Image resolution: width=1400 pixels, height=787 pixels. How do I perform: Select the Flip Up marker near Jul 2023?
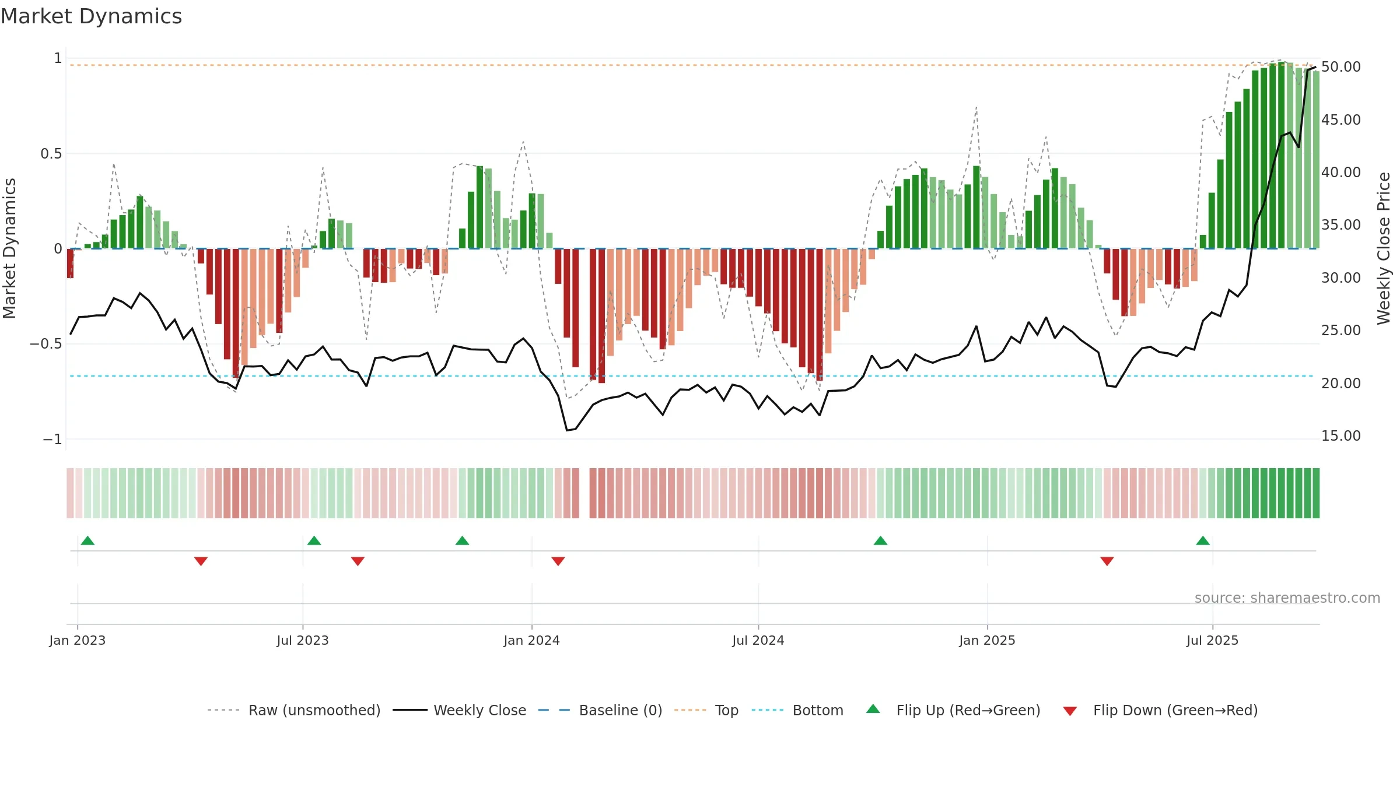314,540
